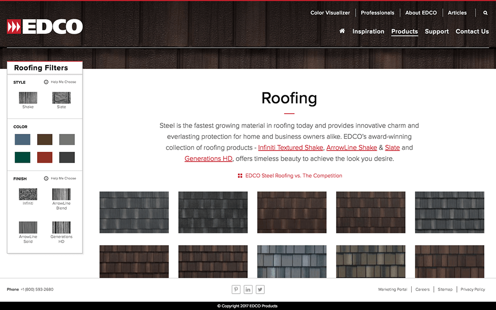
Task: Open first gray shake roofing thumbnail, top row
Action: tap(134, 212)
